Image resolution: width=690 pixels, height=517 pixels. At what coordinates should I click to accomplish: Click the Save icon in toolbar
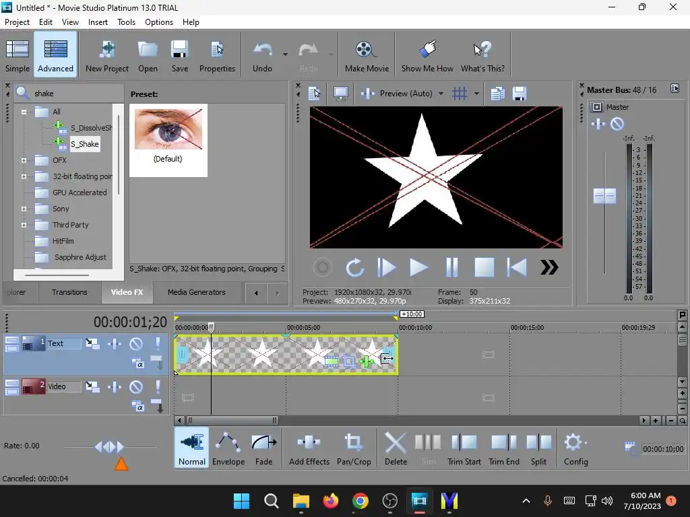click(x=179, y=55)
